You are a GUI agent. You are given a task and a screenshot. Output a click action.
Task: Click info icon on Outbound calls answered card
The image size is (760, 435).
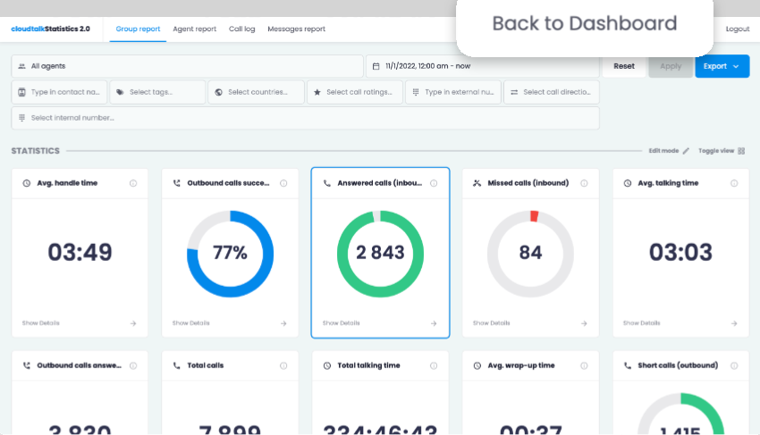tap(133, 365)
